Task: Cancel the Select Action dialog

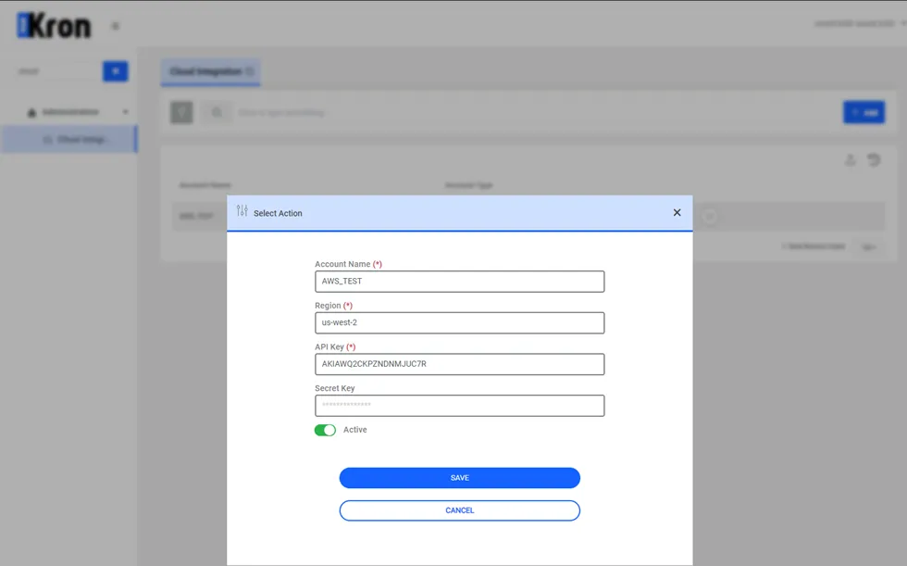Action: click(x=459, y=510)
